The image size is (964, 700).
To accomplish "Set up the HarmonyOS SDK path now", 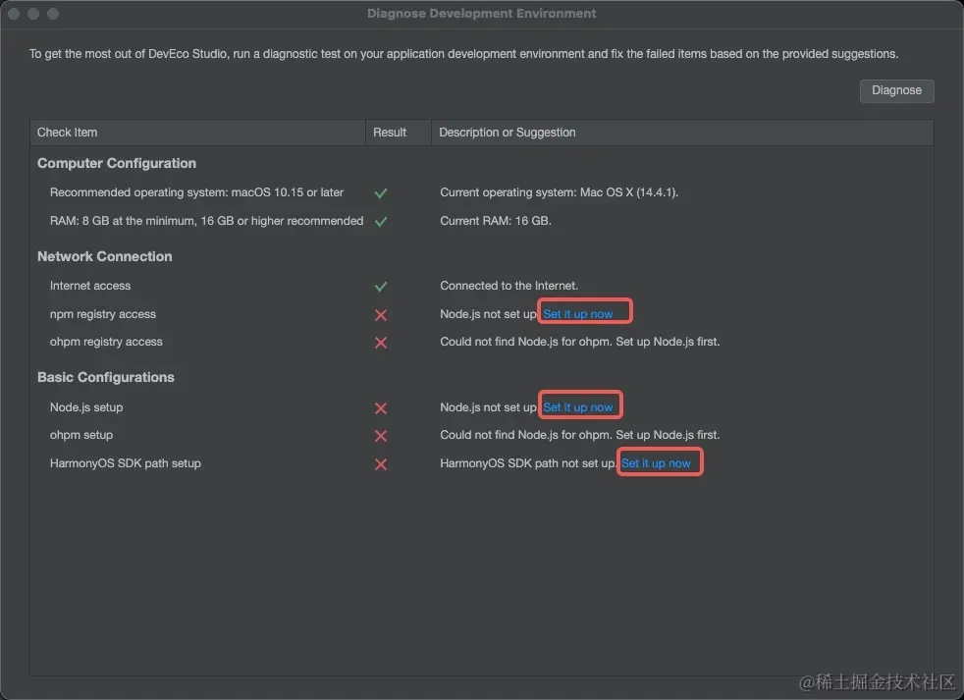I will click(x=656, y=463).
